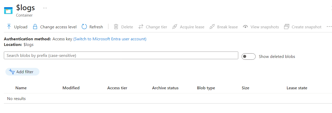This screenshot has height=113, width=332.
Task: Sort by the Lease state column header
Action: pyautogui.click(x=297, y=88)
